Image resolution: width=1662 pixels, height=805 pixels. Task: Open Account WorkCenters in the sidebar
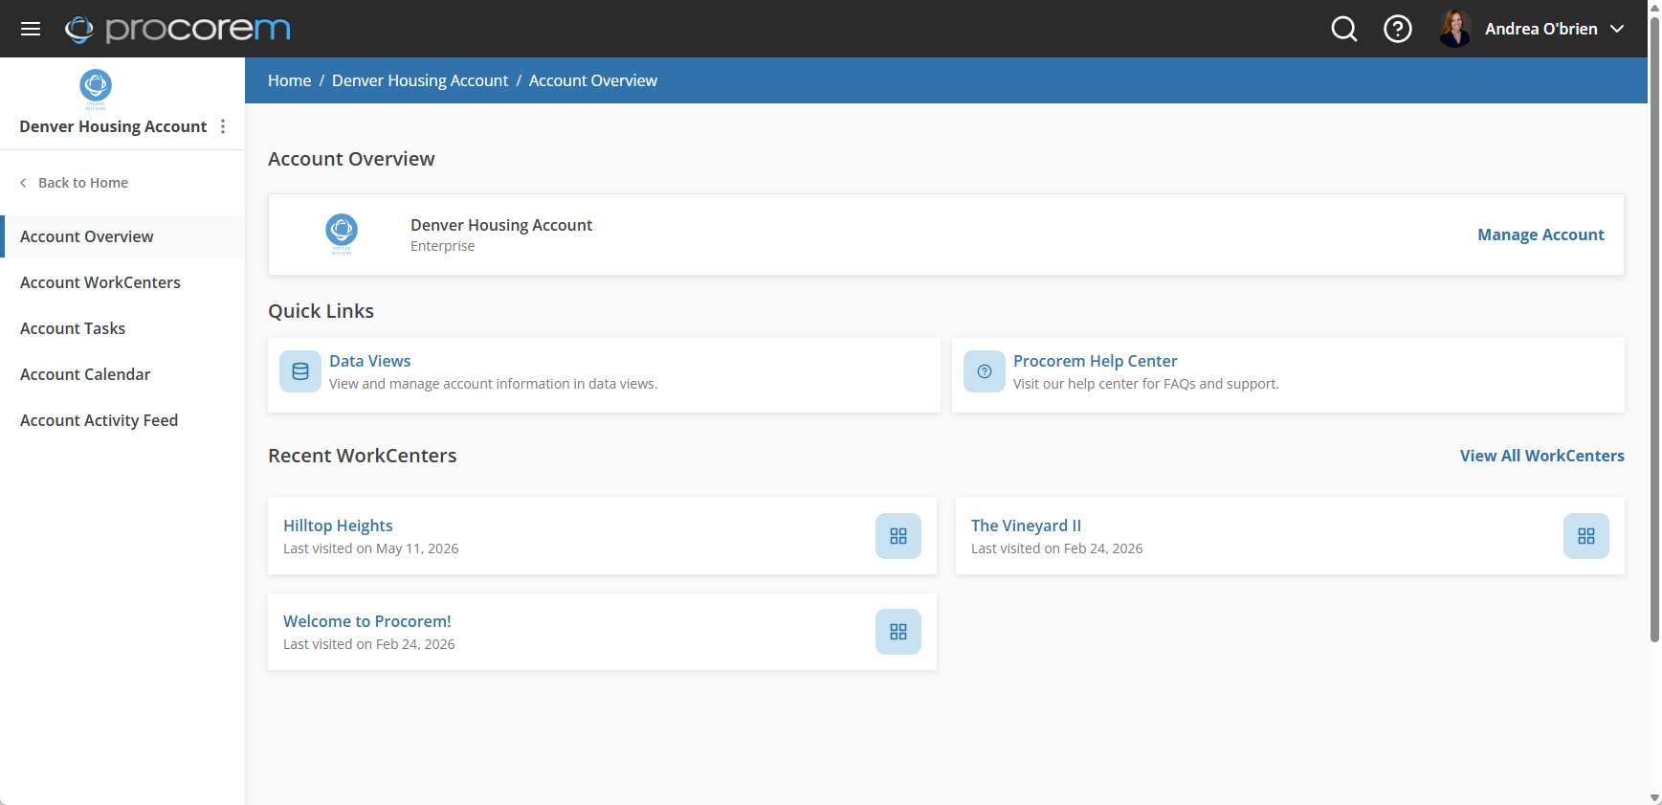tap(122, 282)
